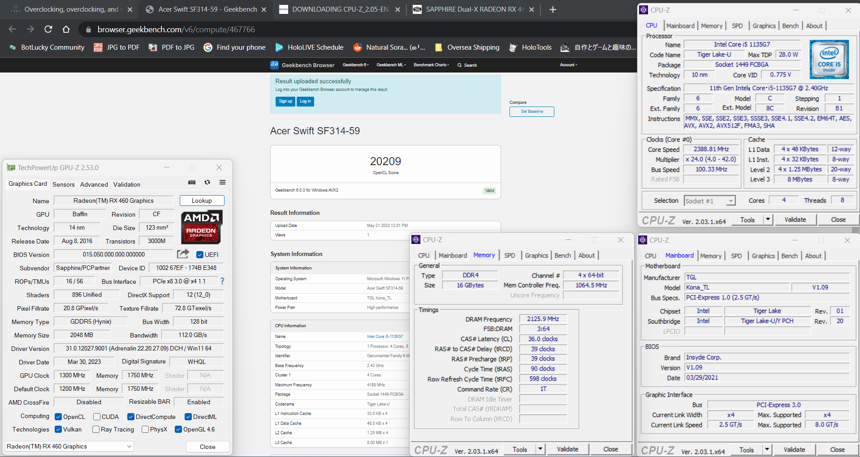Image resolution: width=860 pixels, height=457 pixels.
Task: Click the Intel Core i5-1135G7 CPU link
Action: [385, 337]
